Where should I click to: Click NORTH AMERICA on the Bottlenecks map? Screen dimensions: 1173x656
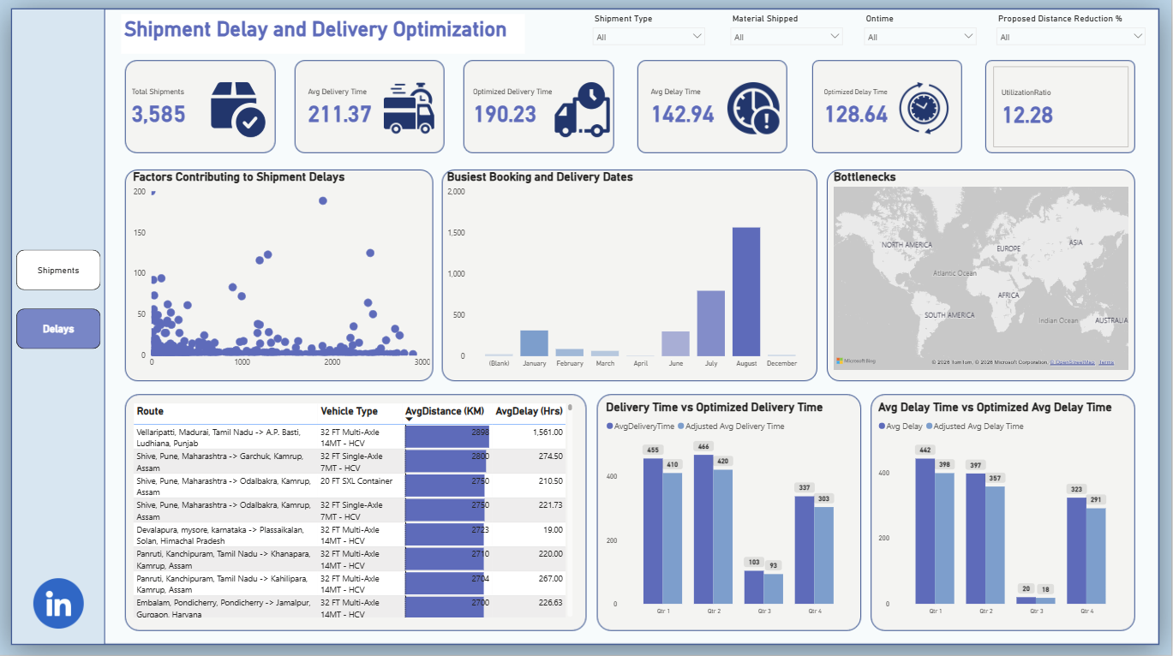point(907,245)
